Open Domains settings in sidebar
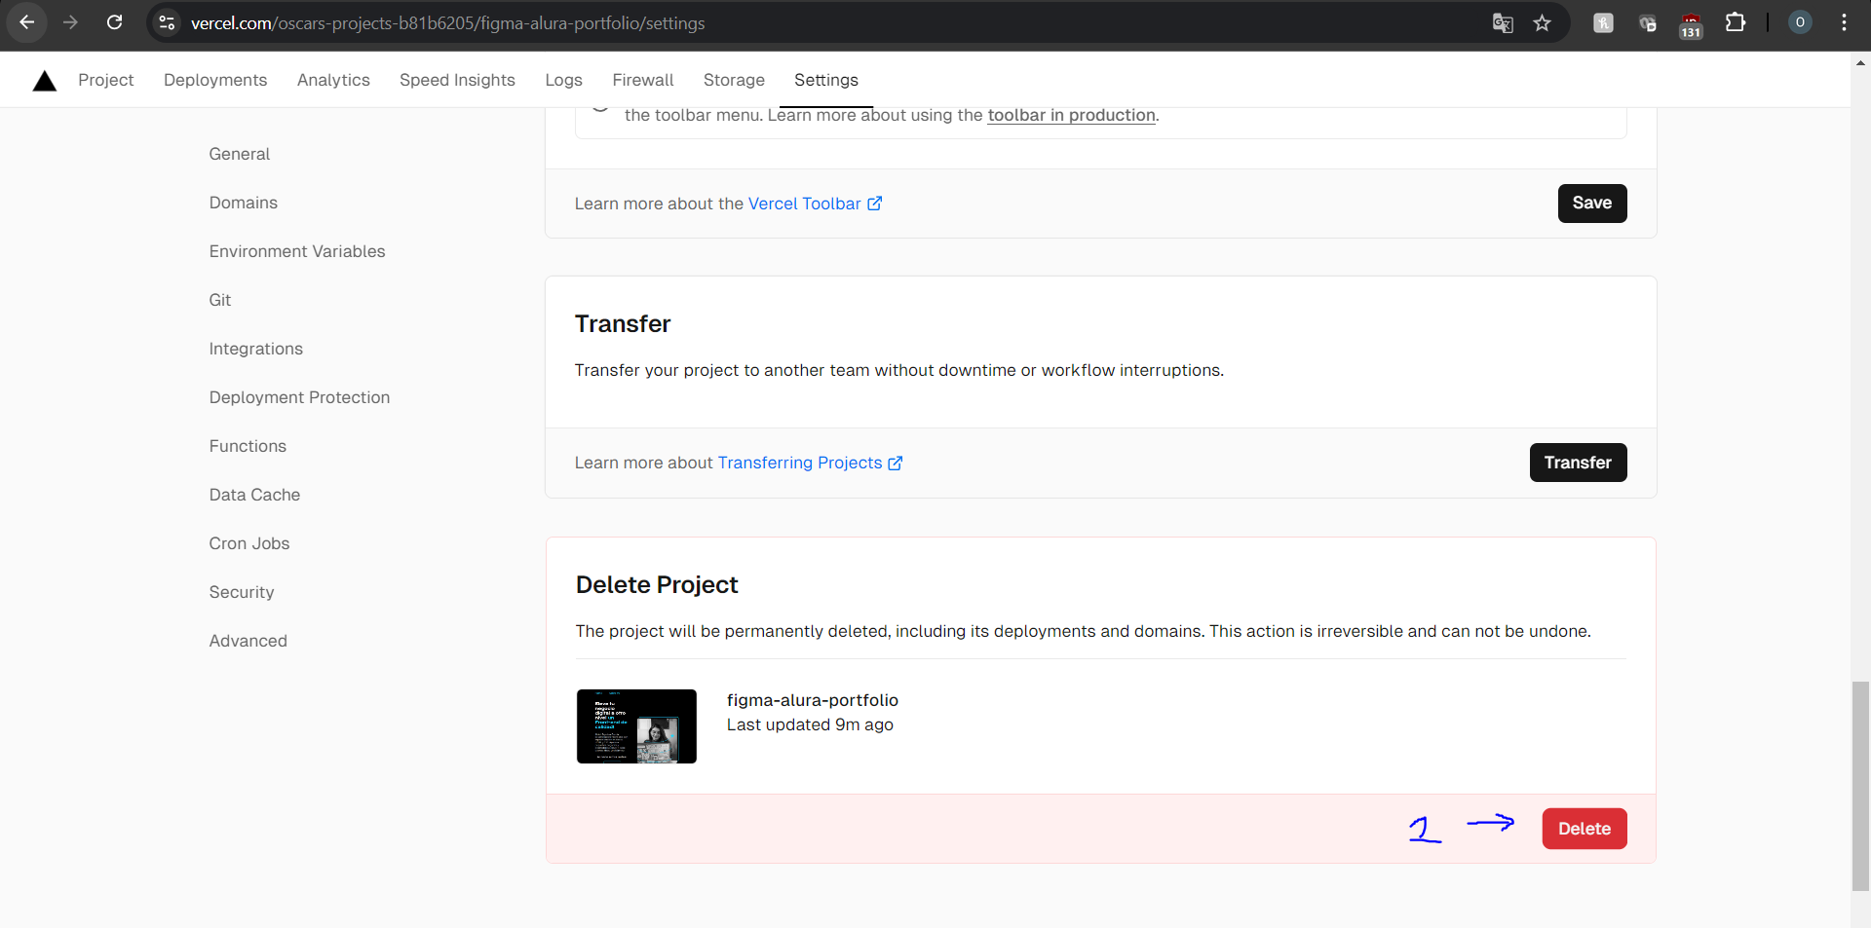1871x928 pixels. coord(244,203)
